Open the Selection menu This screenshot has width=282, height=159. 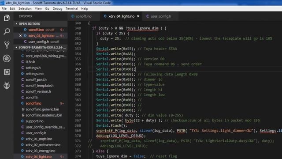pyautogui.click(x=25, y=9)
